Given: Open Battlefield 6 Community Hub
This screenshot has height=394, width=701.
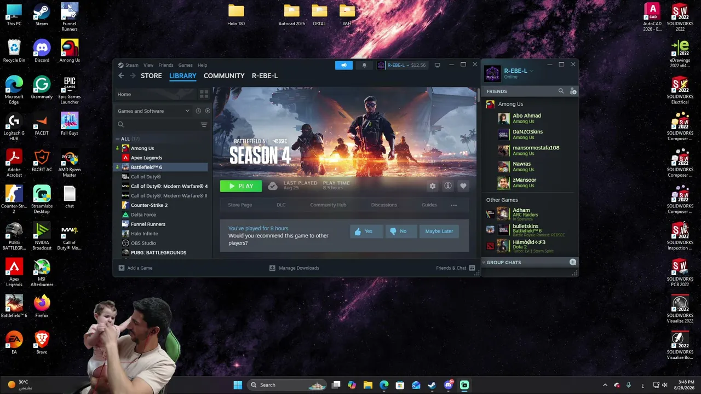Looking at the screenshot, I should coord(328,205).
